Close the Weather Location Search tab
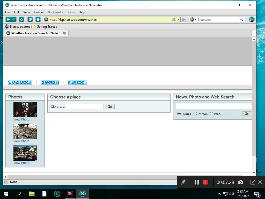The width and height of the screenshot is (265, 199). click(64, 33)
